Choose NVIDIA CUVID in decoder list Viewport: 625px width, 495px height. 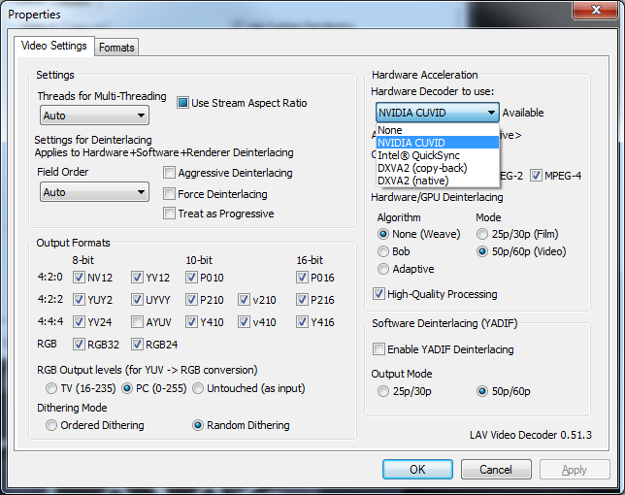point(438,143)
